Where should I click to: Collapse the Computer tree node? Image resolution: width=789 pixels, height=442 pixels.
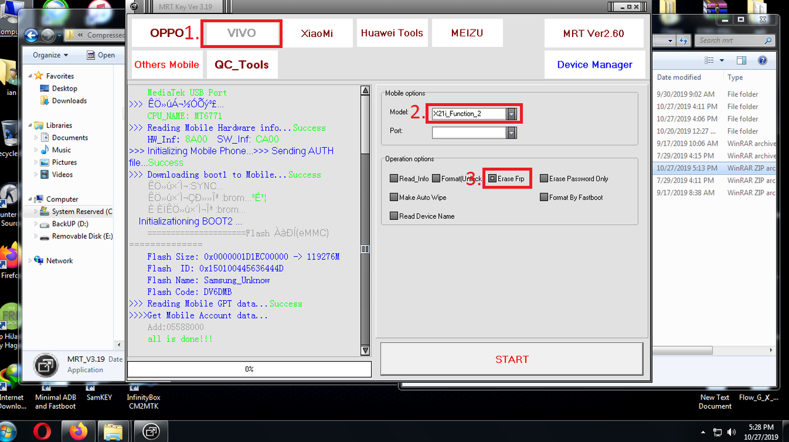click(x=31, y=199)
